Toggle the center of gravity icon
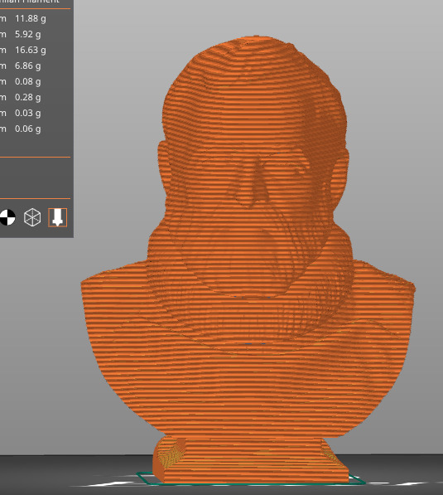Screen dimensions: 443x495 click(7, 217)
